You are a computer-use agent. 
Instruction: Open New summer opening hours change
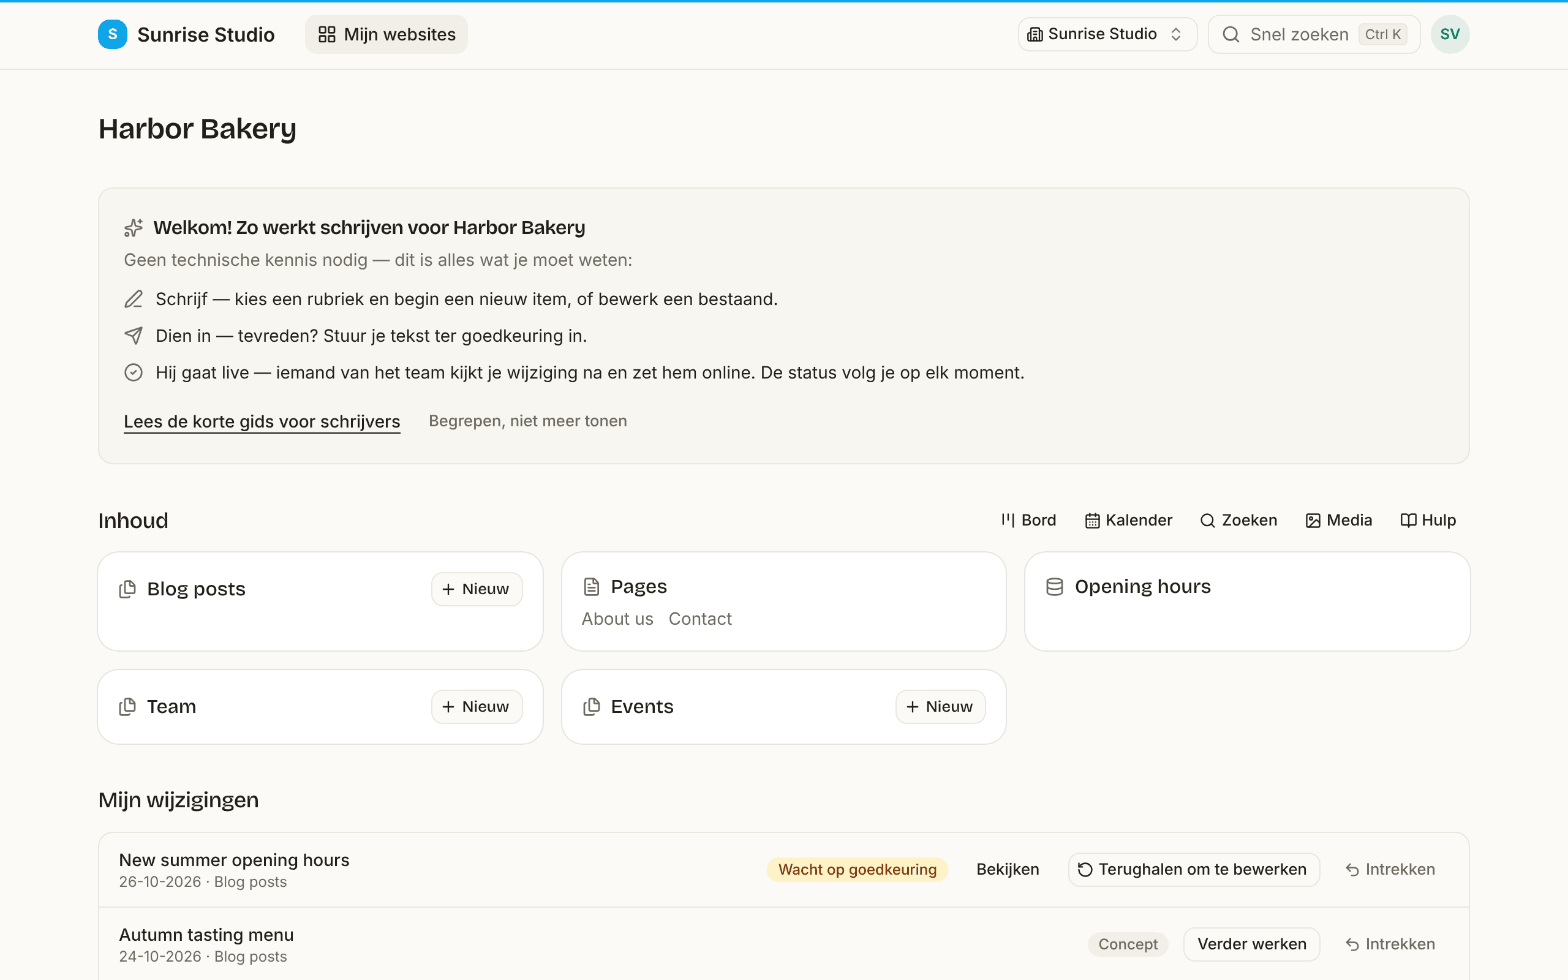pos(234,860)
